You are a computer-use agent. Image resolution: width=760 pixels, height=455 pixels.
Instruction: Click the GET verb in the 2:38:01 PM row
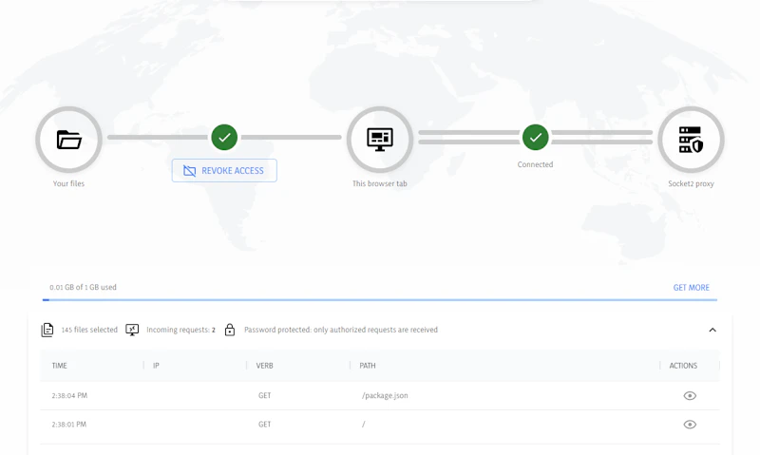coord(265,425)
